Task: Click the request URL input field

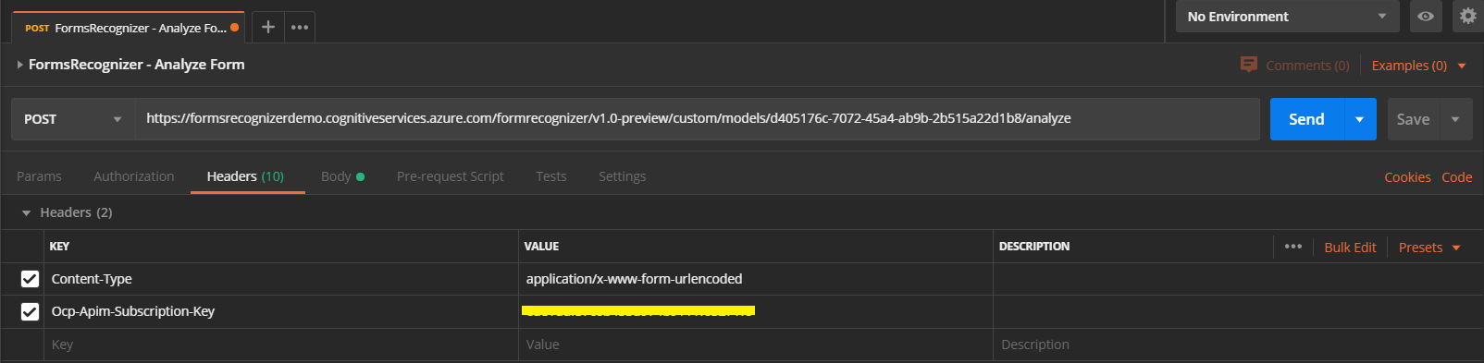Action: (x=698, y=119)
